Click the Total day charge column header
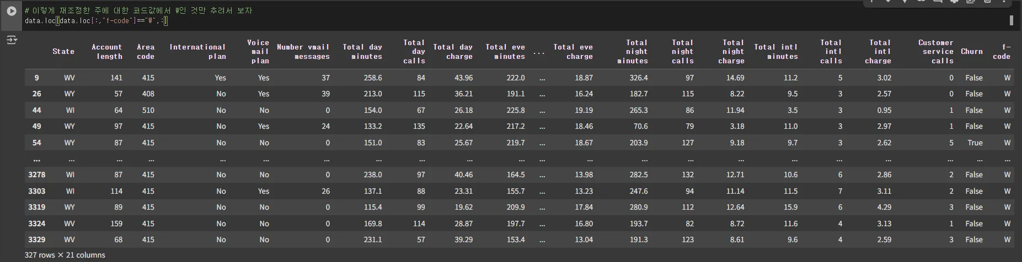Viewport: 1022px width, 262px height. coord(453,51)
